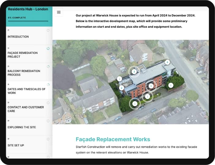215x165 pixels.
Task: Click the lesson icon above Dates and Timescales
Action: [9, 84]
